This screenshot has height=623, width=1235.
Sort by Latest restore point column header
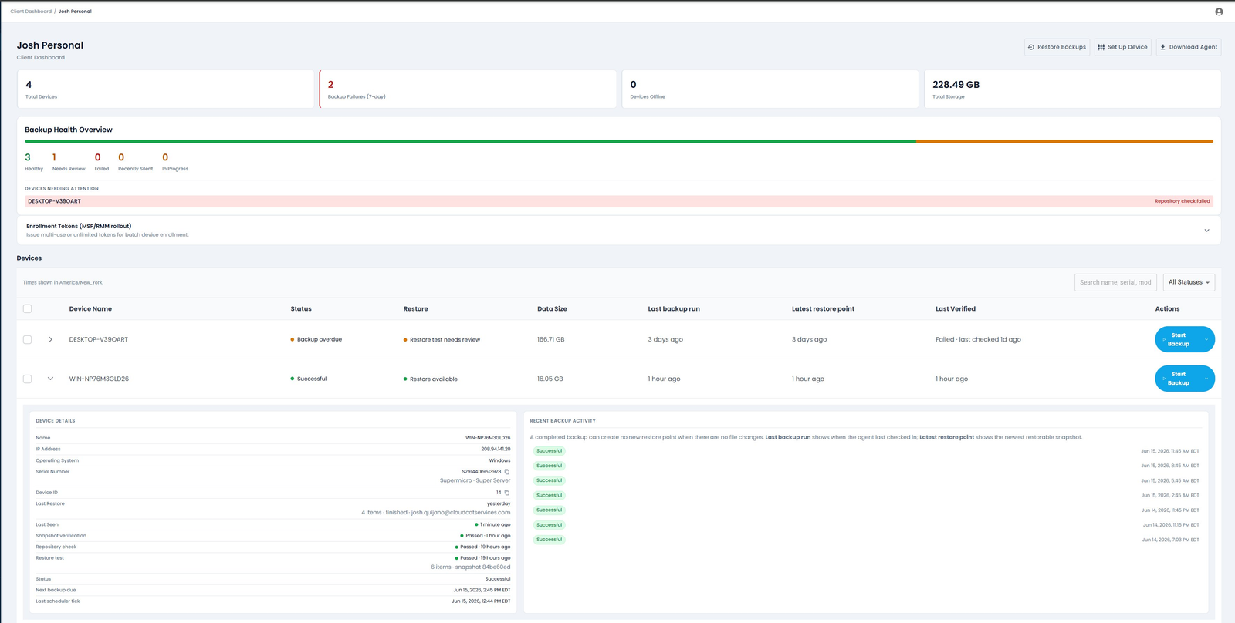pyautogui.click(x=823, y=309)
